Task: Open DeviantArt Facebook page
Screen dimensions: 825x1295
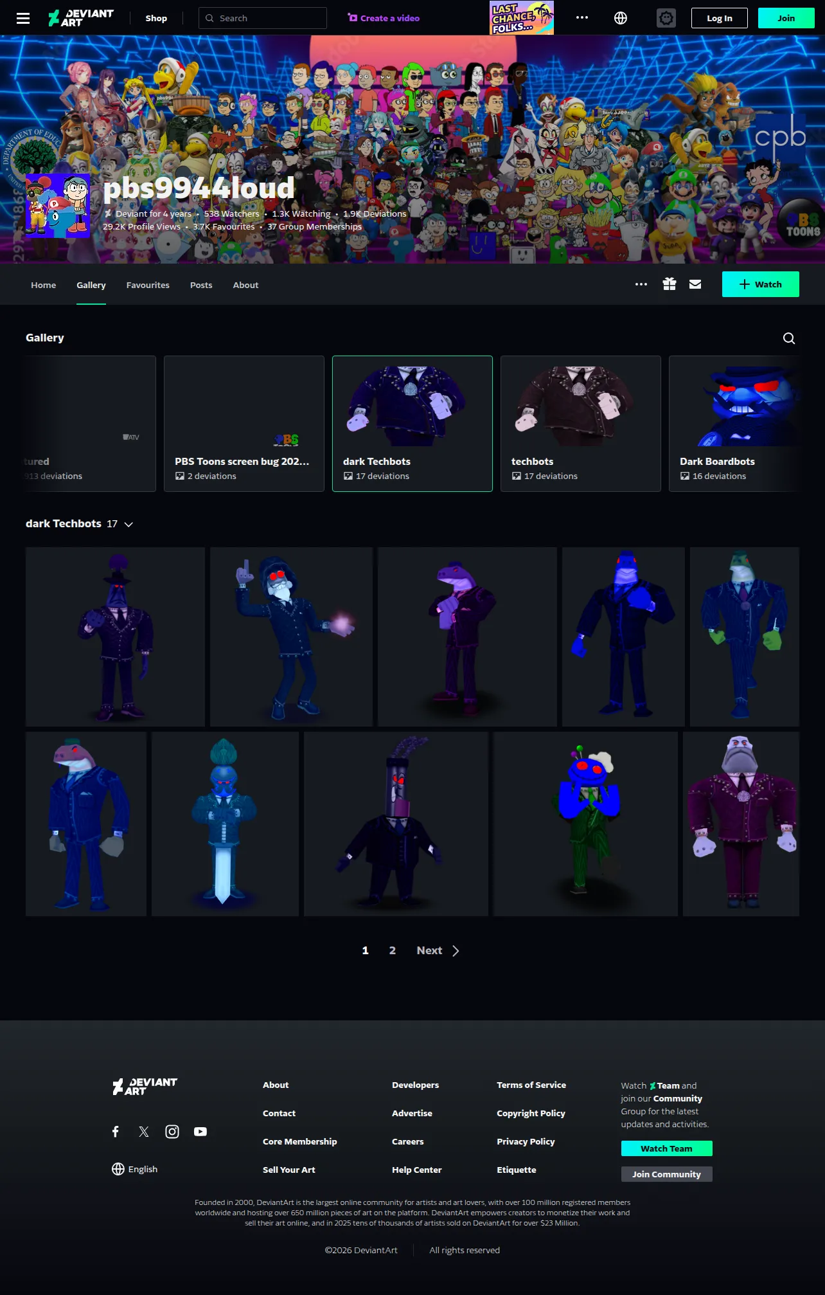Action: coord(116,1132)
